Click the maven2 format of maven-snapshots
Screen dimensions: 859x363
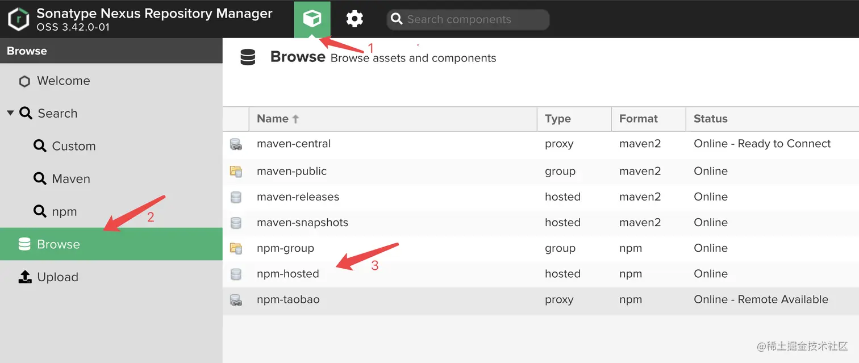[x=640, y=222]
